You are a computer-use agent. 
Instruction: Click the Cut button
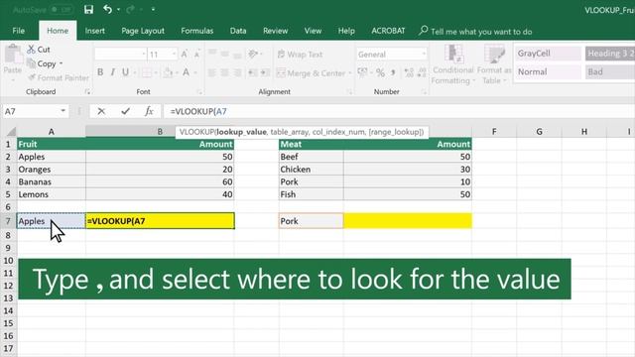39,50
